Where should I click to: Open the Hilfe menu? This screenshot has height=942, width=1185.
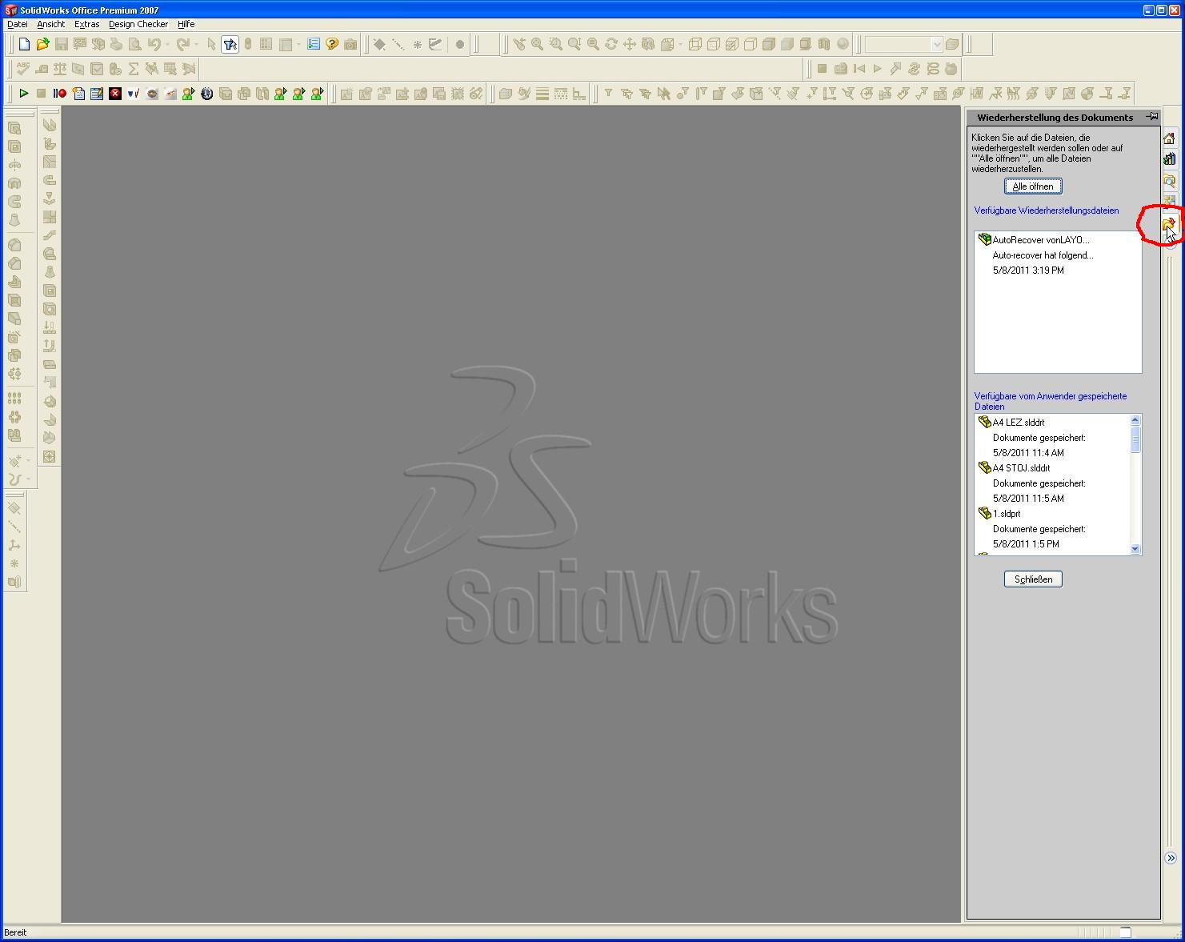click(x=186, y=24)
